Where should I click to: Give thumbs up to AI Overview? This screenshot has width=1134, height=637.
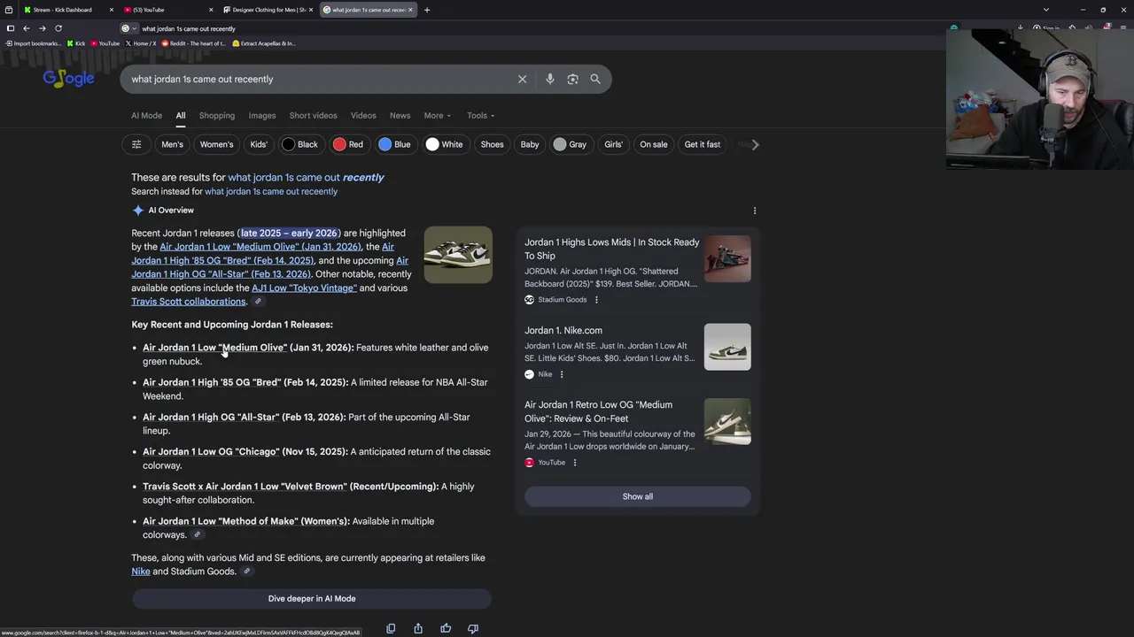pyautogui.click(x=446, y=628)
